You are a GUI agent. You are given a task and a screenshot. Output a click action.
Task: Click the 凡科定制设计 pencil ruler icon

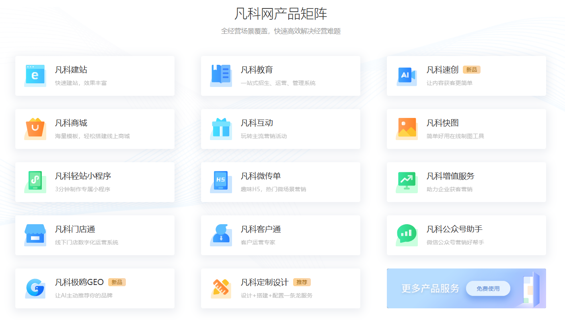pyautogui.click(x=221, y=288)
